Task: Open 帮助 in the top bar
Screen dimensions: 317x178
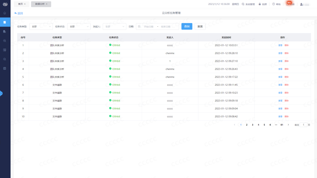Action: [x=276, y=4]
